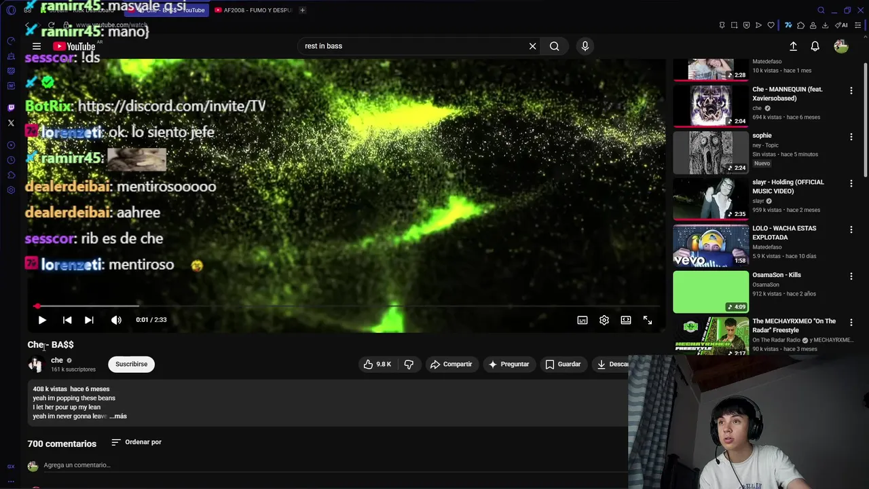Open 'LOLO - WACHA ESTAS EXPLOTADA' title
The image size is (869, 489).
click(784, 233)
